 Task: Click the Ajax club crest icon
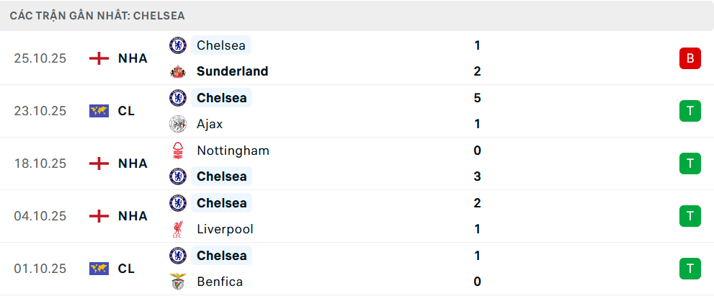click(177, 124)
